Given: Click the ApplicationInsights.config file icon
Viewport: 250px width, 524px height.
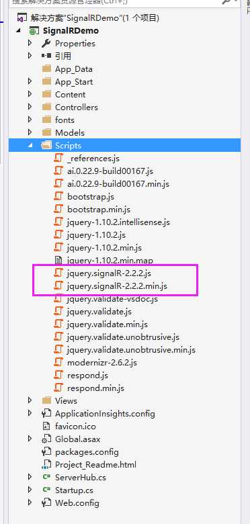Looking at the screenshot, I should coord(46,413).
